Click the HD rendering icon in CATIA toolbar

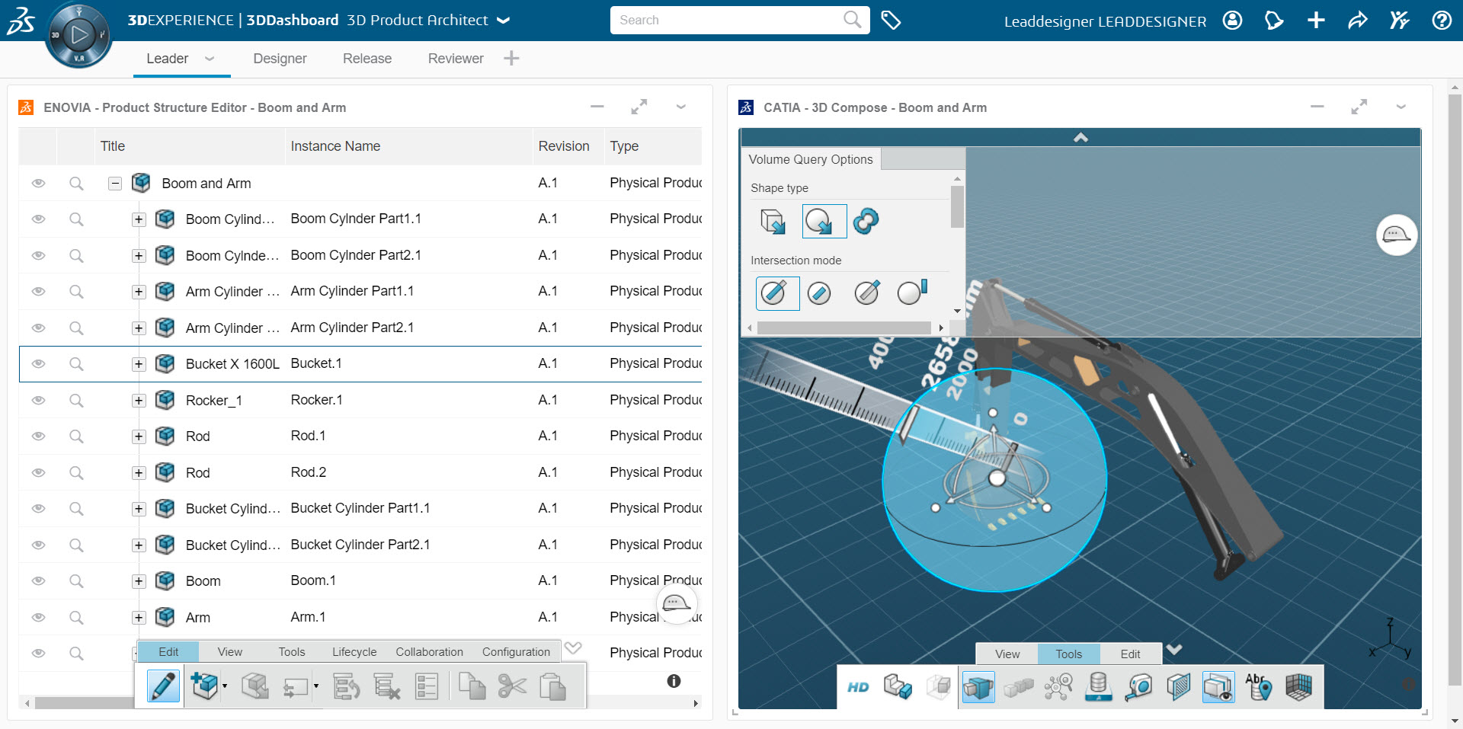click(x=858, y=687)
